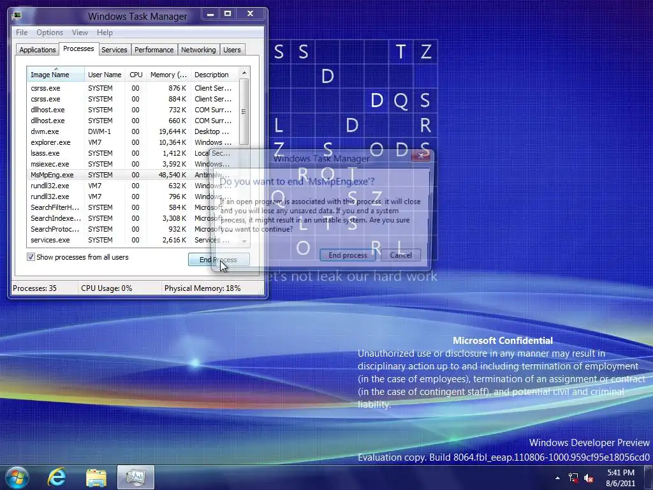Open the Help menu

pyautogui.click(x=105, y=33)
